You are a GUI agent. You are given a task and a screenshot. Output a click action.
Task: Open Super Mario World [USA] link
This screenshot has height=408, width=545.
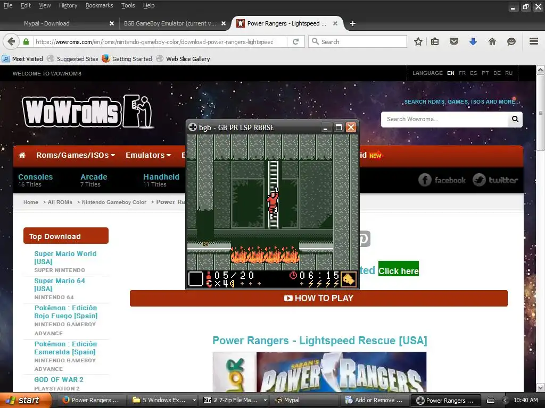pos(65,258)
